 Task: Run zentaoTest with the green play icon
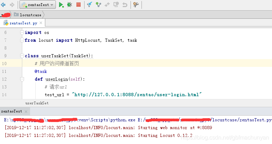click(x=61, y=5)
